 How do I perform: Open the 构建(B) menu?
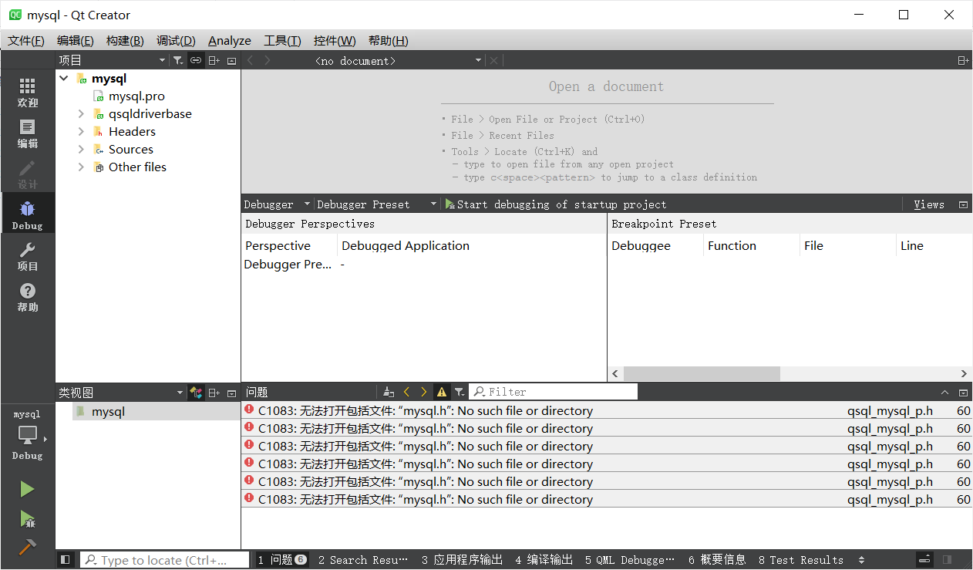[x=125, y=41]
